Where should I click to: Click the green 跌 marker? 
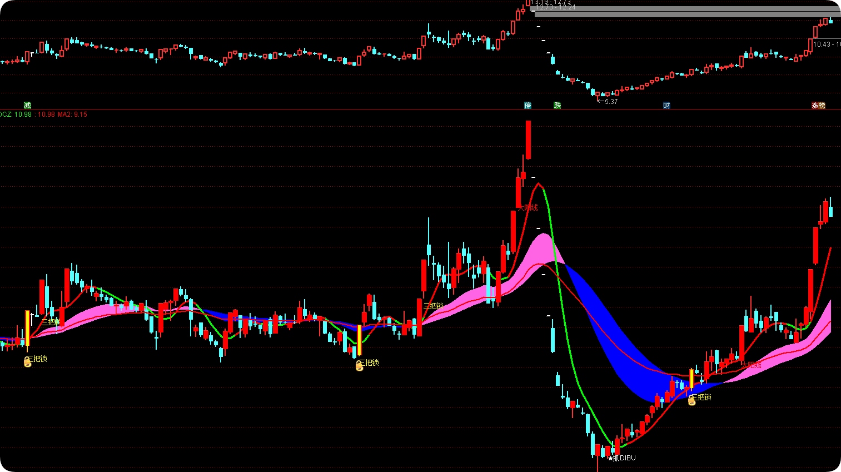558,105
